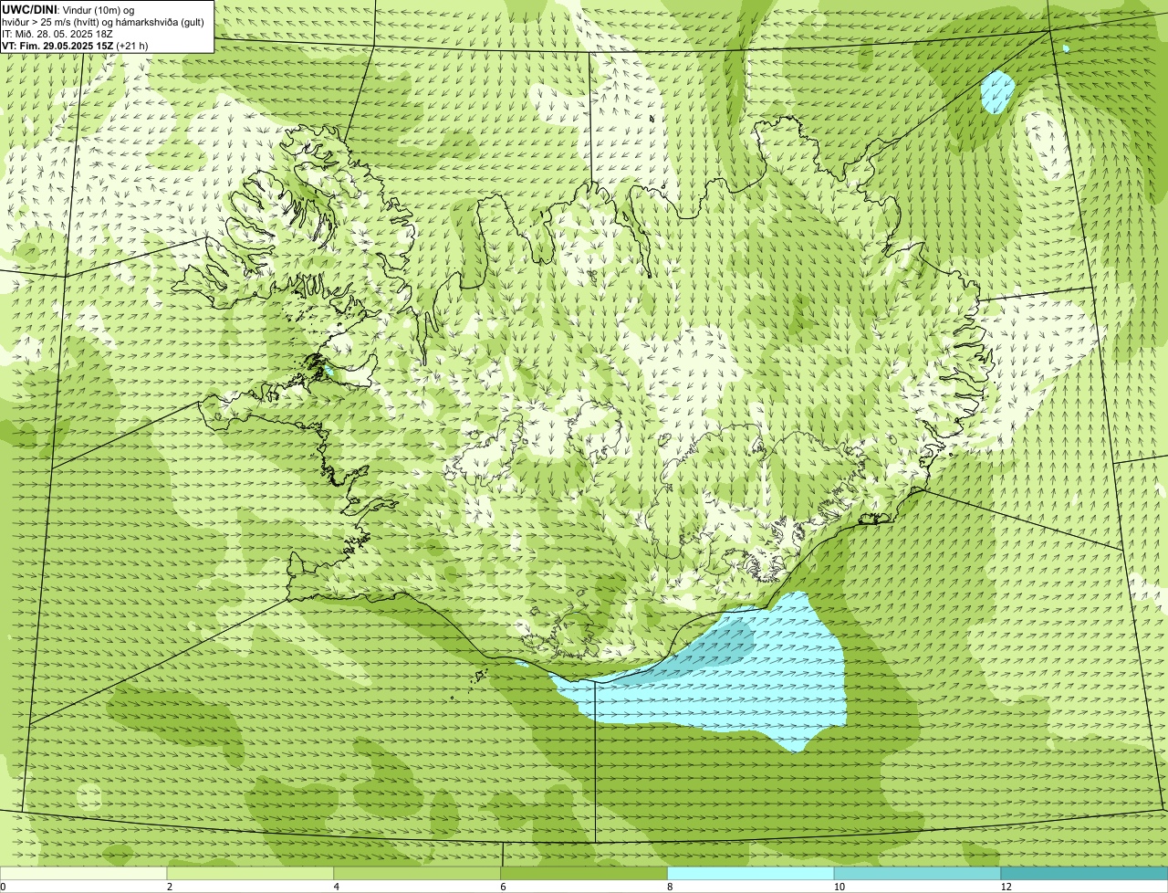Click the "VT: Fim. 29.05.2025 15Z (+21 h)" line

pyautogui.click(x=75, y=45)
